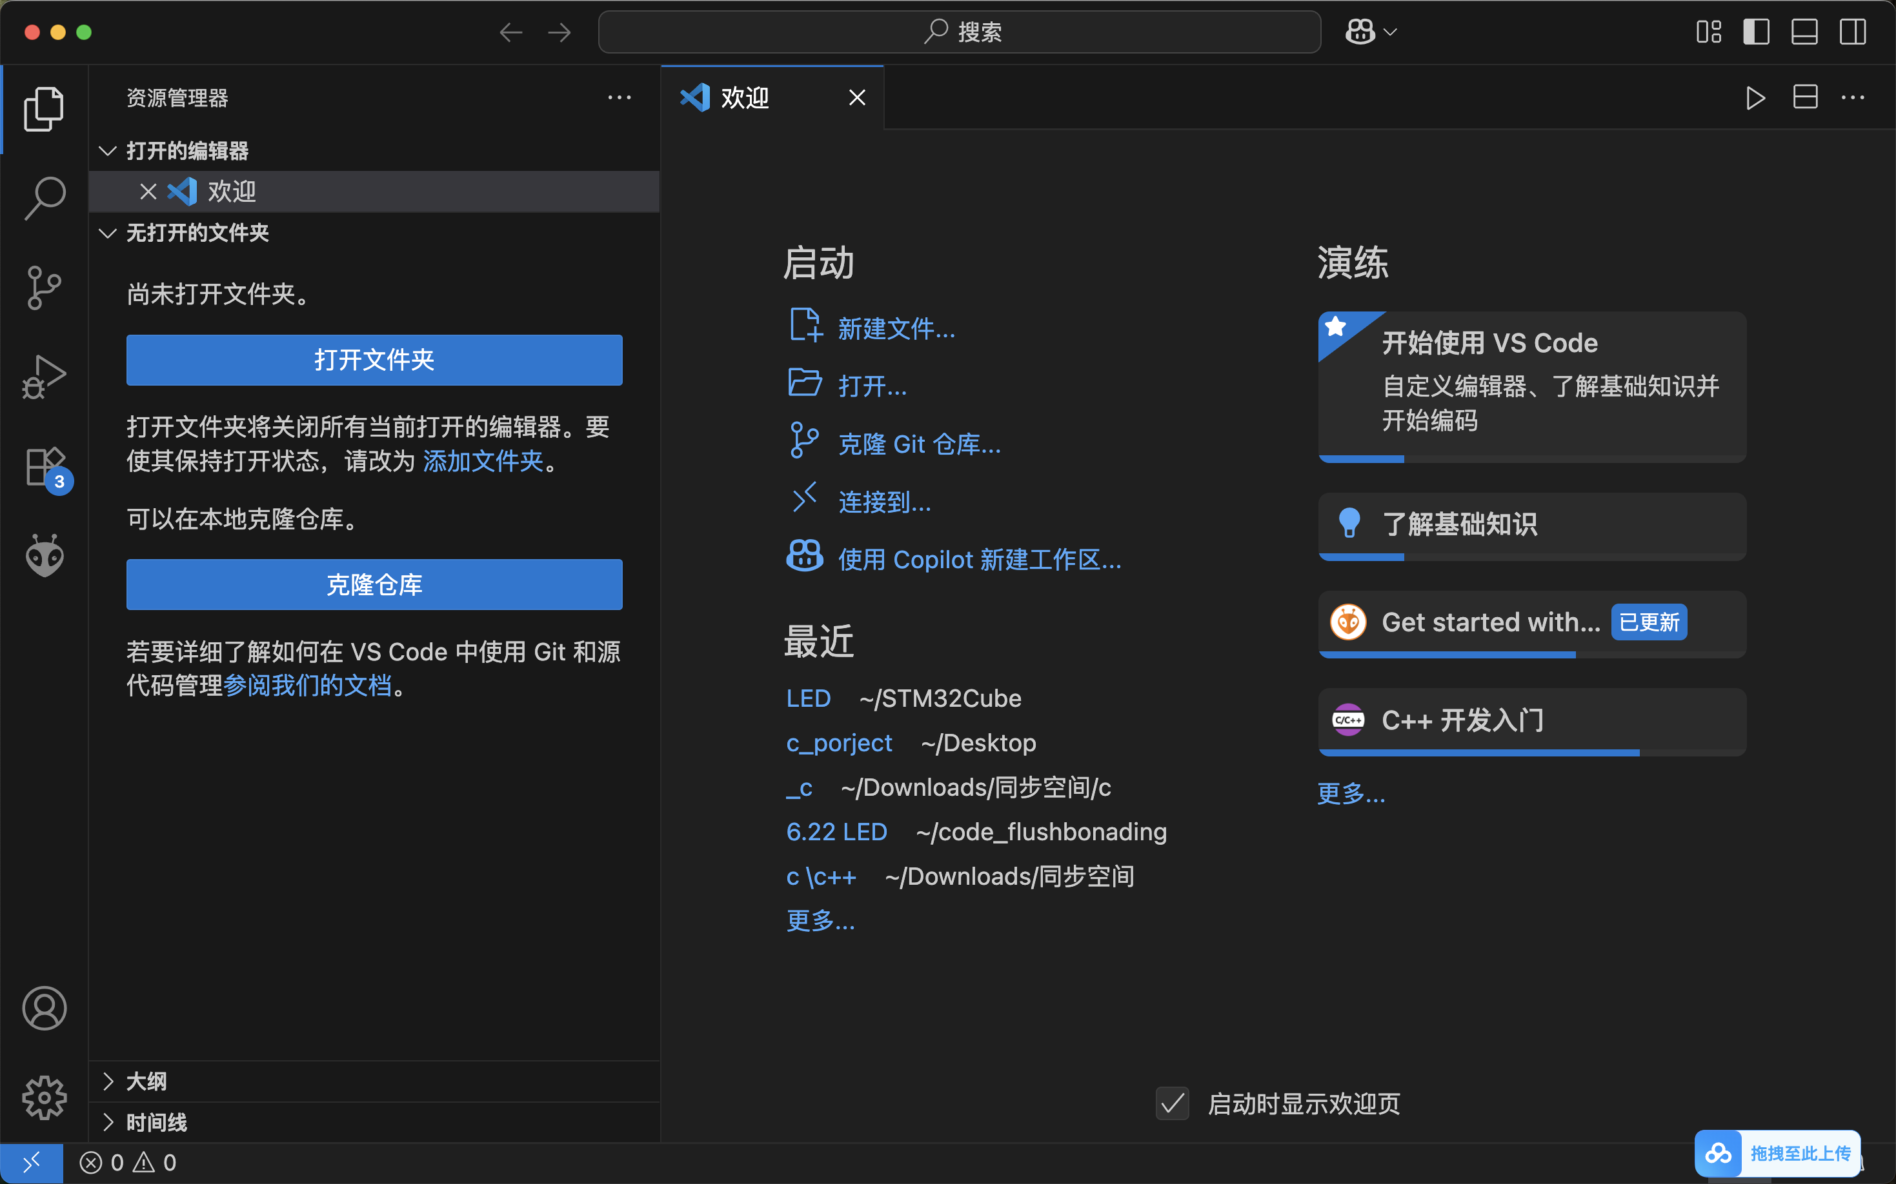The width and height of the screenshot is (1896, 1184).
Task: Open the Accounts menu icon
Action: [x=44, y=1008]
